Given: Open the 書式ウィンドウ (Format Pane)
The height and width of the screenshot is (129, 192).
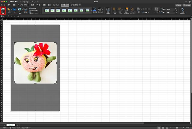Looking at the screenshot, I should (x=182, y=11).
